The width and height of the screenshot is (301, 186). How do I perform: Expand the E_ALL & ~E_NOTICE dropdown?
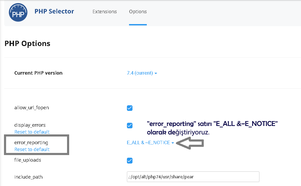point(150,143)
